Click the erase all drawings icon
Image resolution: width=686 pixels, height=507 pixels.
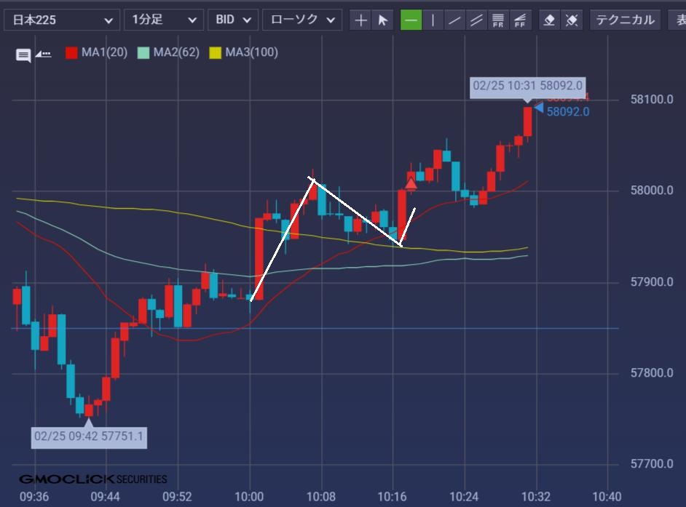pos(572,20)
